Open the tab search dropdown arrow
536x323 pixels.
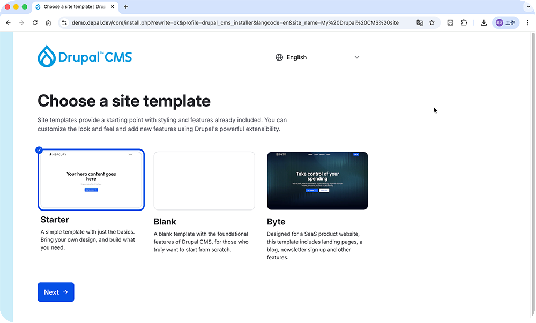click(x=527, y=7)
